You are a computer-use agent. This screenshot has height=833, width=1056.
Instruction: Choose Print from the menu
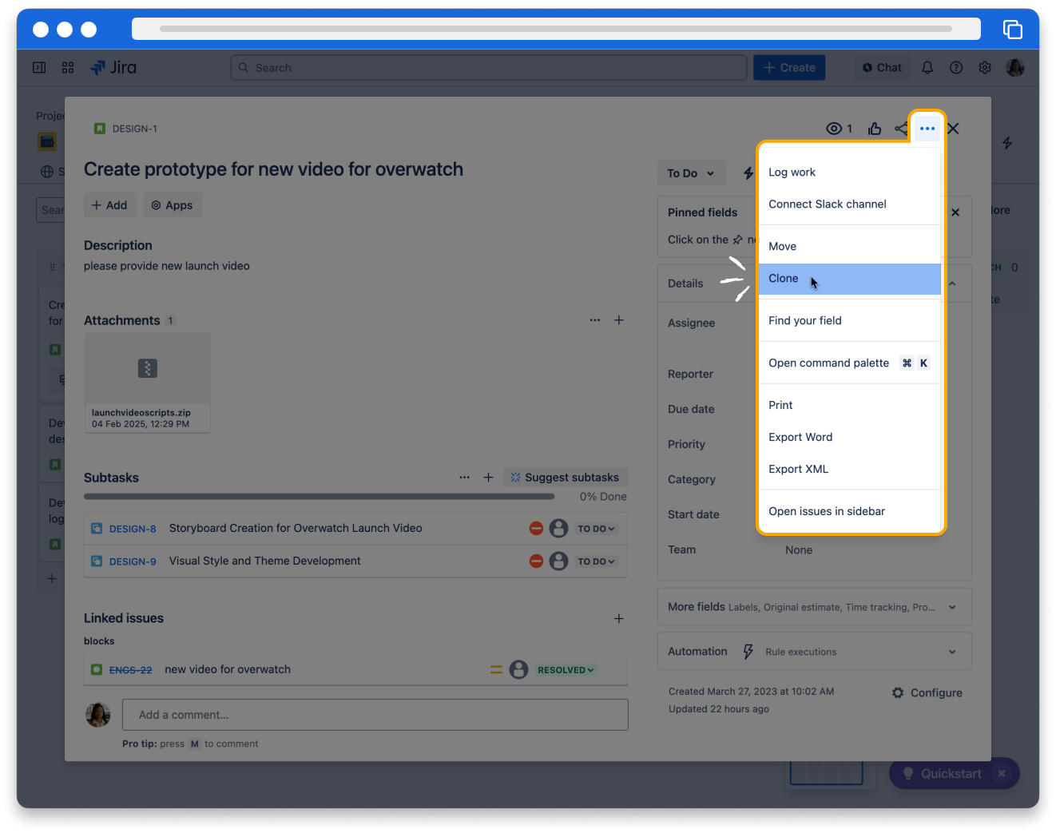[849, 406]
